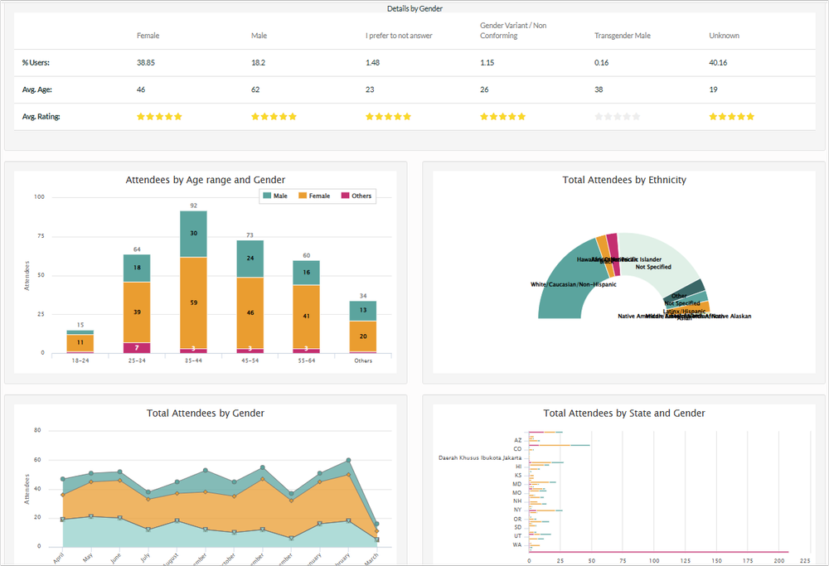
Task: Click the orange segment labeled 20 in Others bar
Action: click(x=363, y=336)
